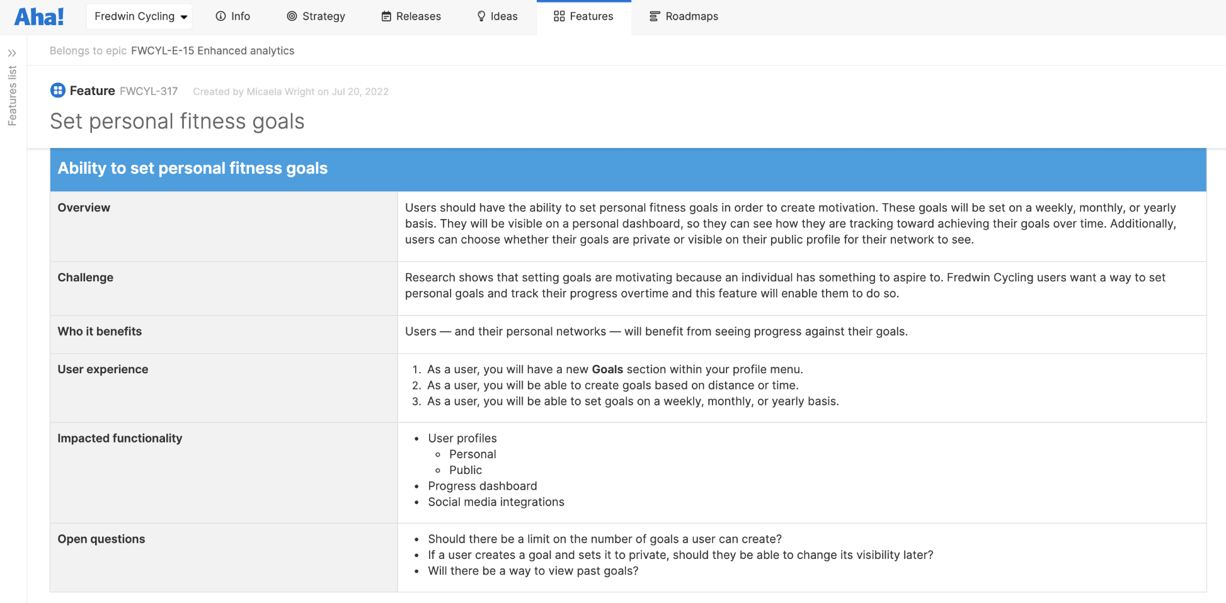
Task: Click the Features grid icon
Action: point(559,16)
